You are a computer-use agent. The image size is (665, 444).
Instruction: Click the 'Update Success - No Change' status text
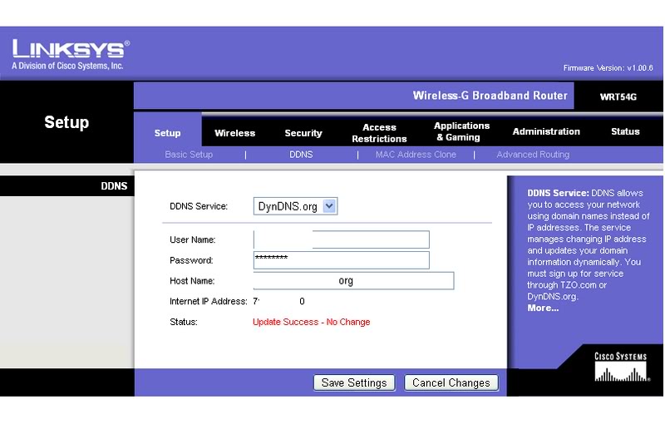311,322
